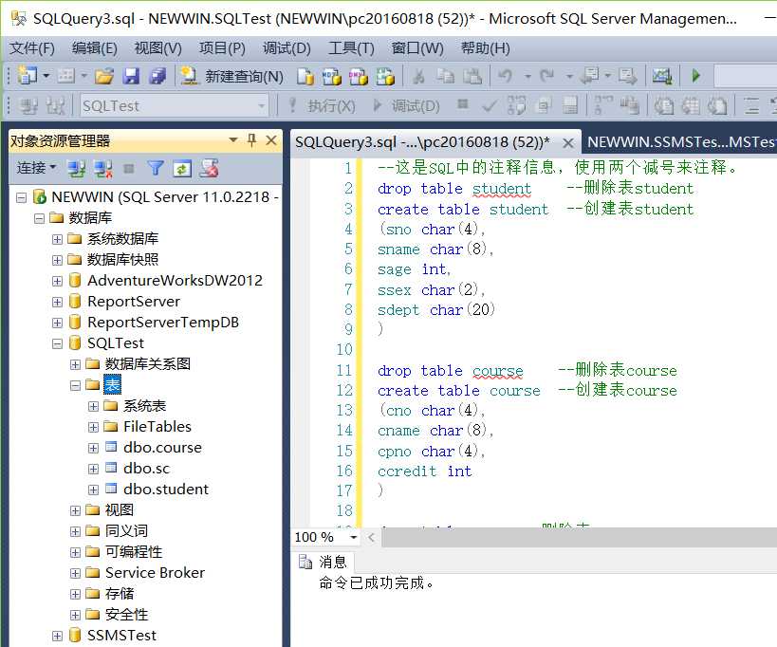Close the SQLQuery3.sql tab
The image size is (777, 647).
568,143
